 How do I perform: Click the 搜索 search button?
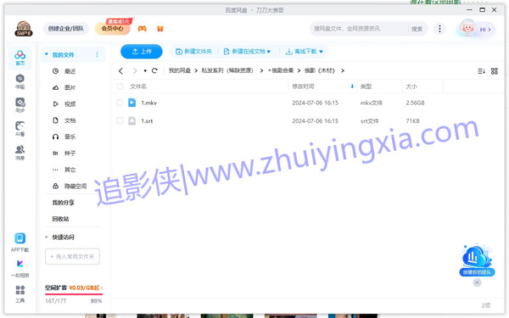[x=417, y=29]
